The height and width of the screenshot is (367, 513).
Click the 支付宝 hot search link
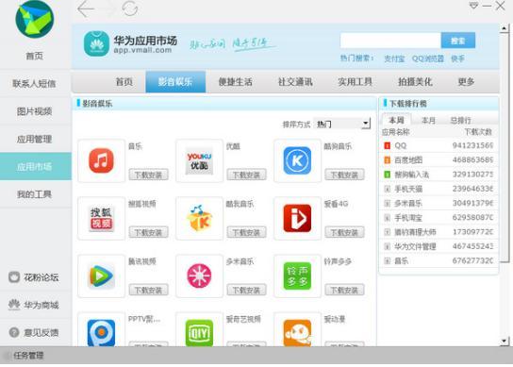coord(394,58)
